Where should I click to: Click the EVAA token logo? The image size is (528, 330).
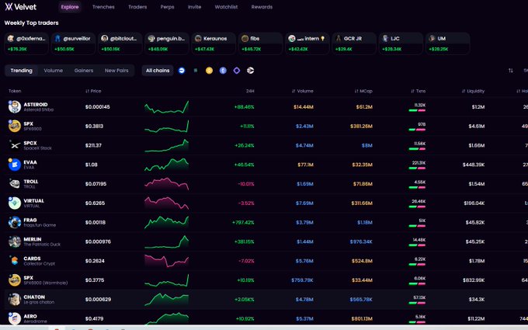coord(15,165)
